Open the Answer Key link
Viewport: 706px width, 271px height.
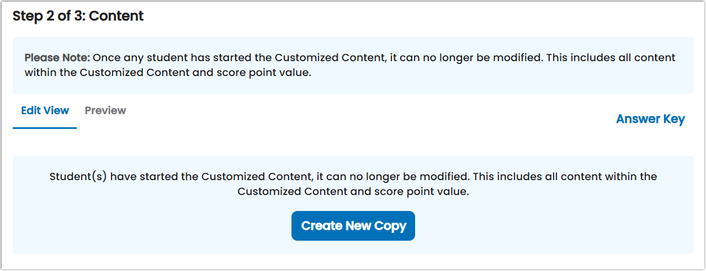(x=650, y=119)
